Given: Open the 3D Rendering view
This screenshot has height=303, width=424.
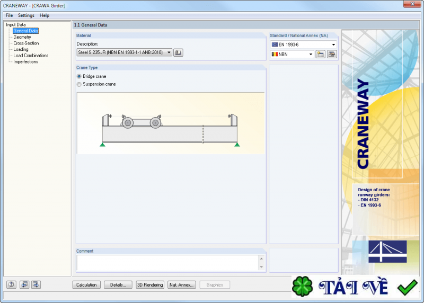Looking at the screenshot, I should (x=150, y=284).
